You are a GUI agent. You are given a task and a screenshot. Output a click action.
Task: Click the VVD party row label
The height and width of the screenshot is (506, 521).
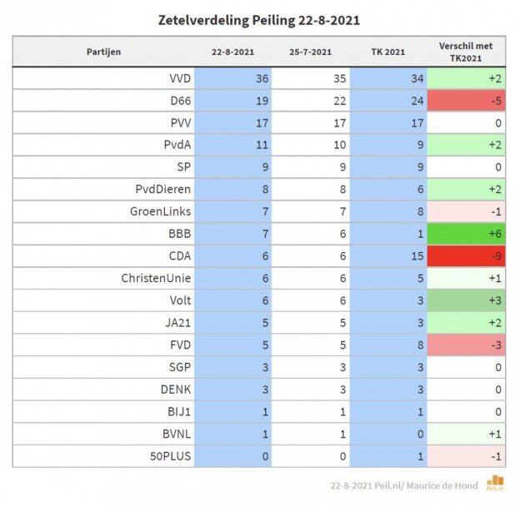pos(178,78)
